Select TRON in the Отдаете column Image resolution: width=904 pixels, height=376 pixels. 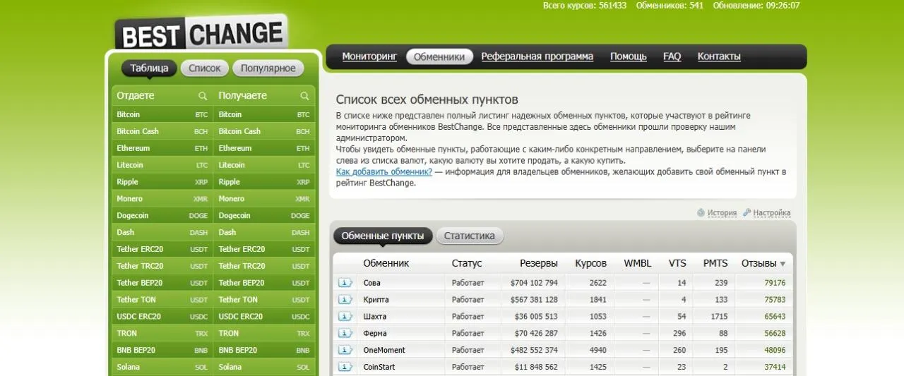coord(162,333)
